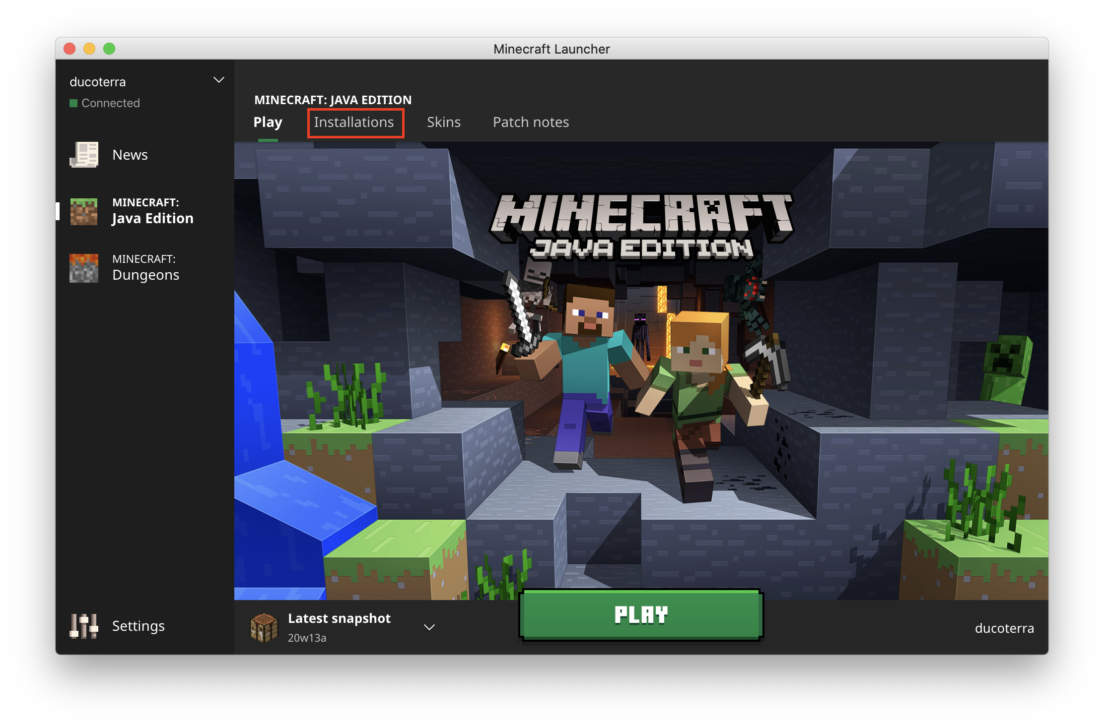
Task: Click the crafting table snapshot icon
Action: 264,627
